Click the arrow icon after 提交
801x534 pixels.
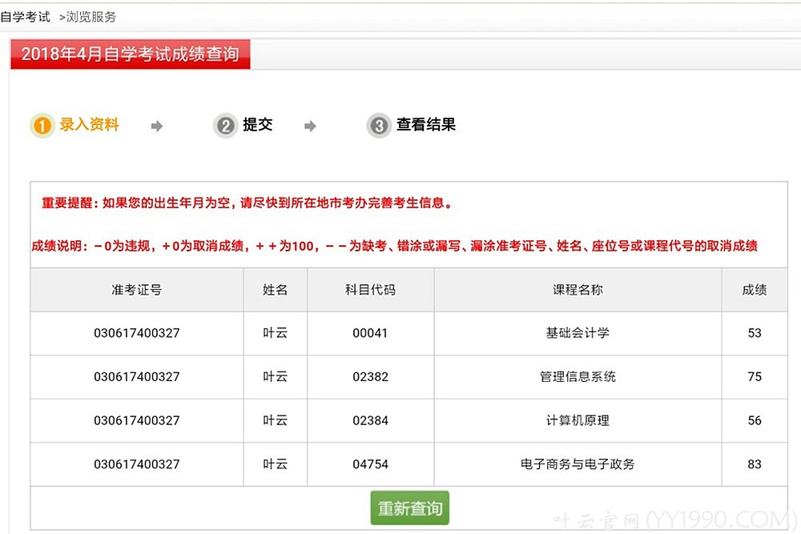(x=310, y=126)
